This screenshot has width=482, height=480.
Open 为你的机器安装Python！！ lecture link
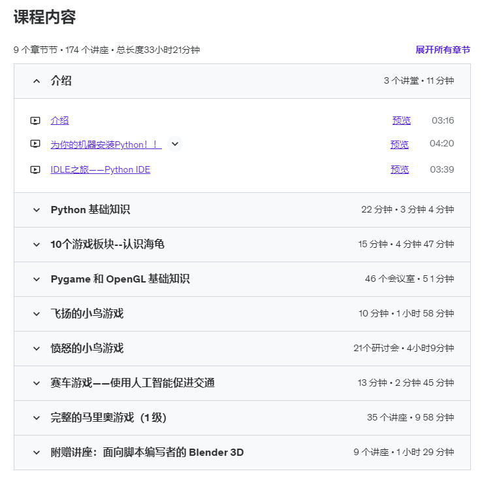click(x=106, y=145)
